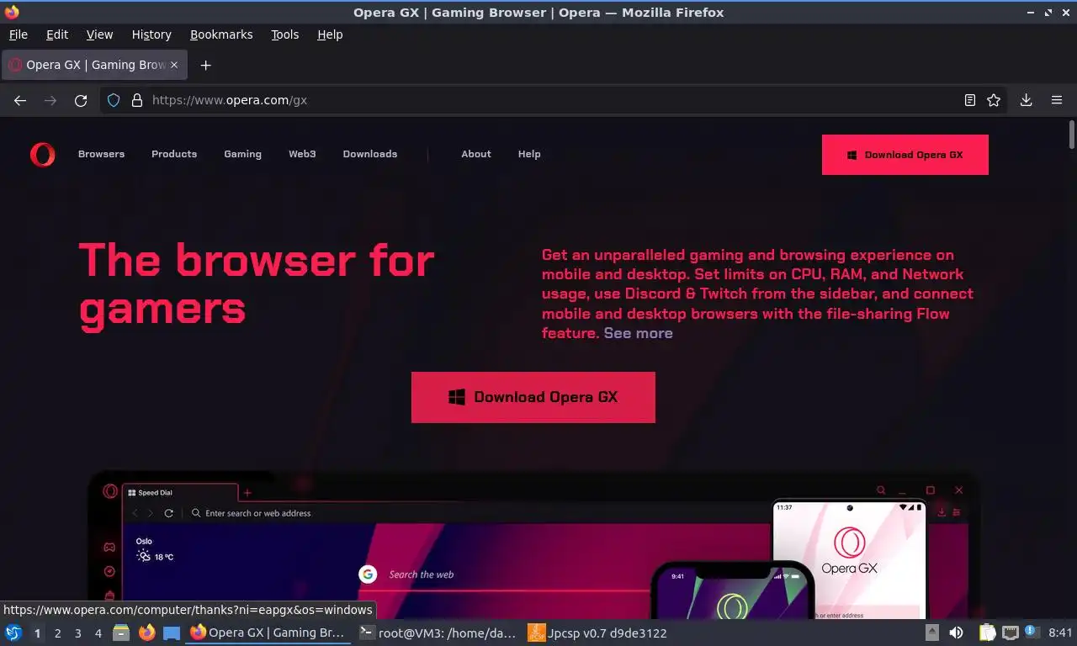This screenshot has height=646, width=1077.
Task: Click the system tray expand arrow
Action: 932,633
